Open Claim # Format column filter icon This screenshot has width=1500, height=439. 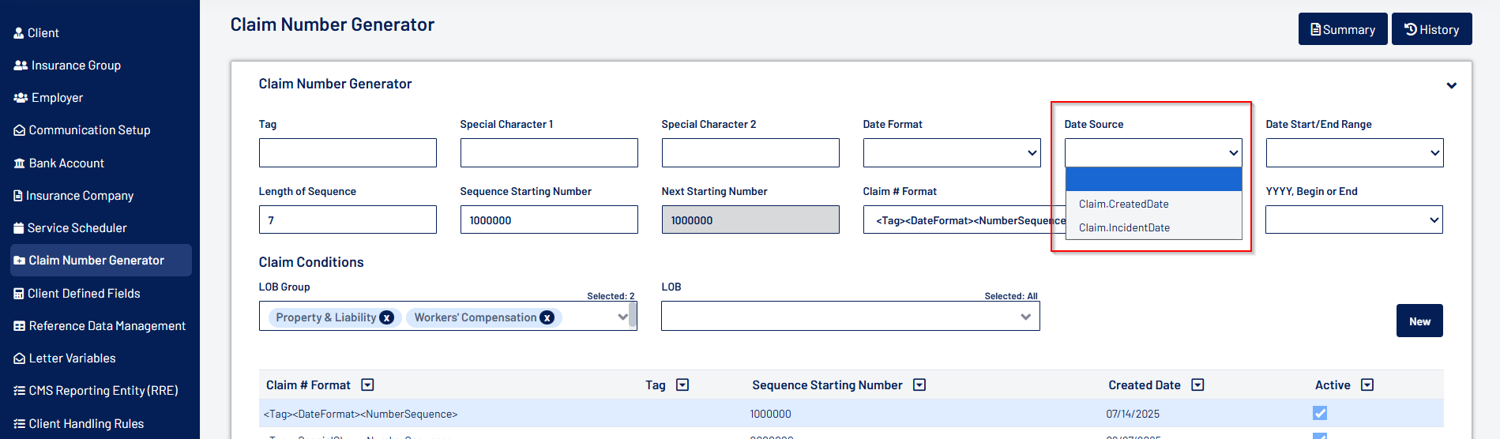pyautogui.click(x=367, y=385)
